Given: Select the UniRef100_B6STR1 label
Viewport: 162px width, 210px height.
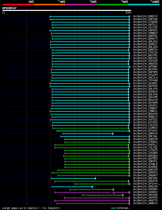Looking at the screenshot, I should pyautogui.click(x=145, y=55).
